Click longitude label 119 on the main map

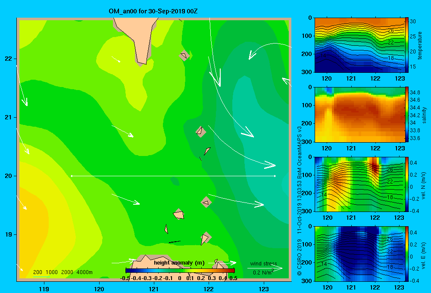tap(44, 289)
